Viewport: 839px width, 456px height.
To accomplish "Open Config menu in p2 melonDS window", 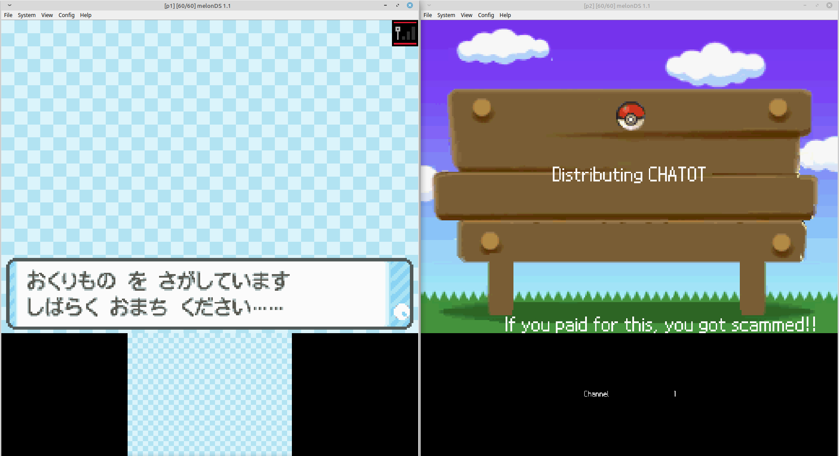I will point(486,15).
